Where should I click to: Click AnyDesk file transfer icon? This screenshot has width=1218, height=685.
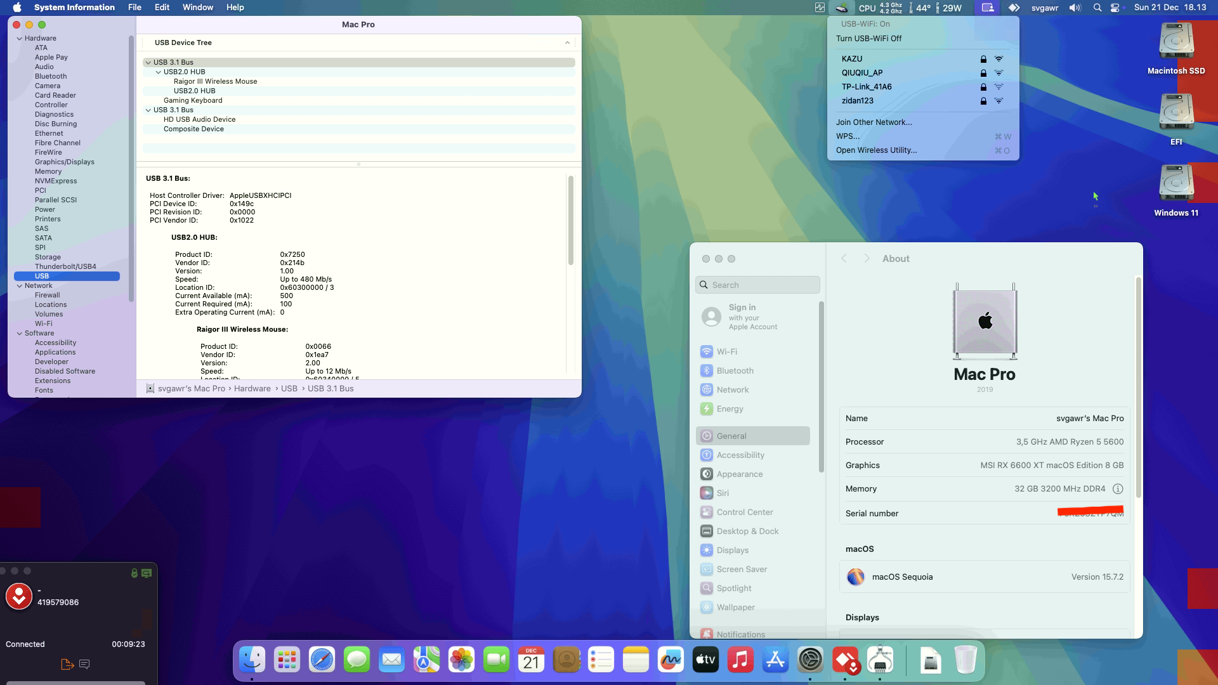point(67,664)
